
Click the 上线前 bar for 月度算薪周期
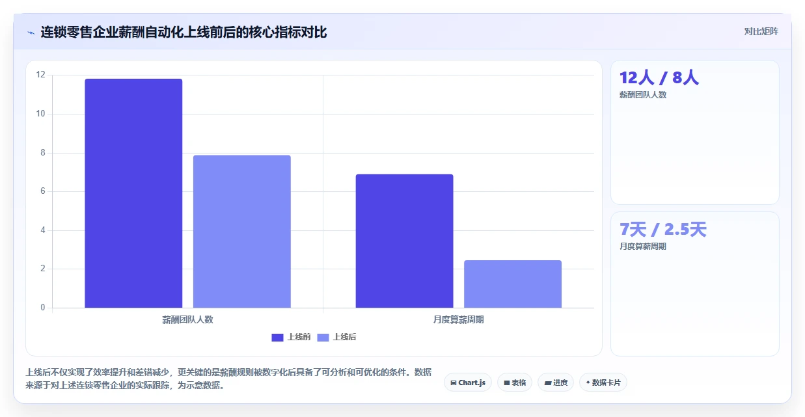pyautogui.click(x=404, y=241)
